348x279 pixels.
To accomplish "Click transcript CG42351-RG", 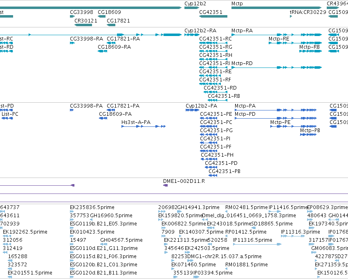I will 213,51.
